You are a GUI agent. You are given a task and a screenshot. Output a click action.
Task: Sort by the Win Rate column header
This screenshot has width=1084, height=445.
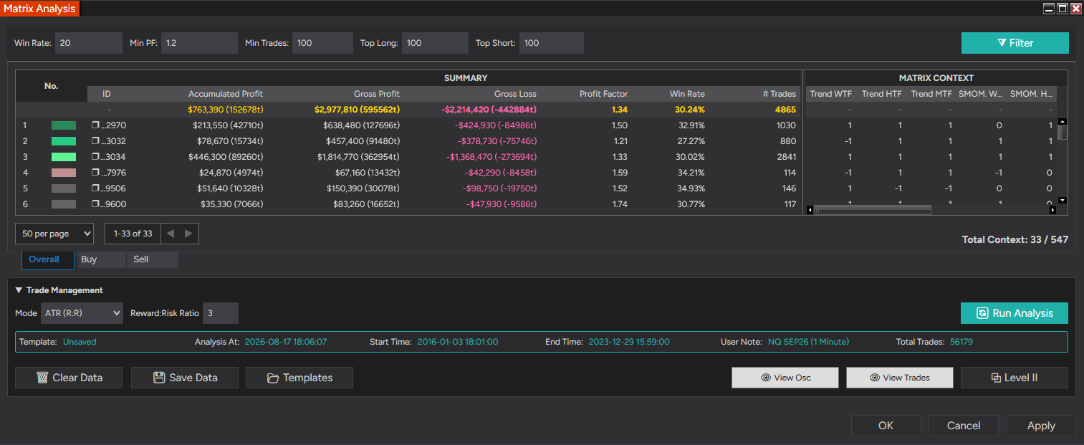pos(687,94)
